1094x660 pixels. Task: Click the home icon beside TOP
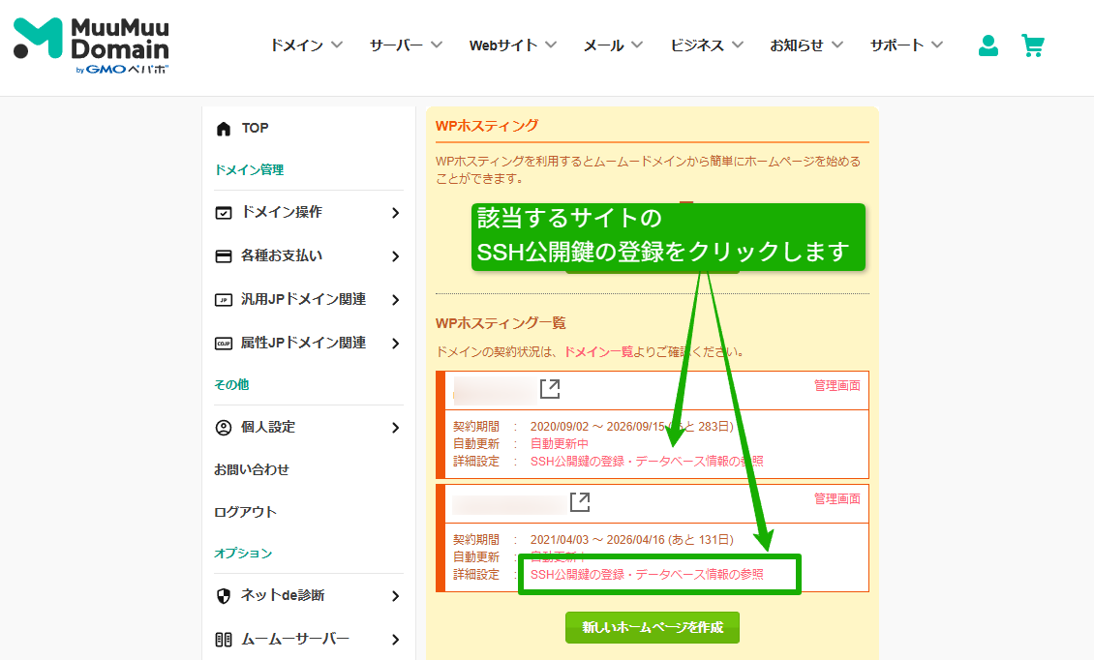click(224, 129)
